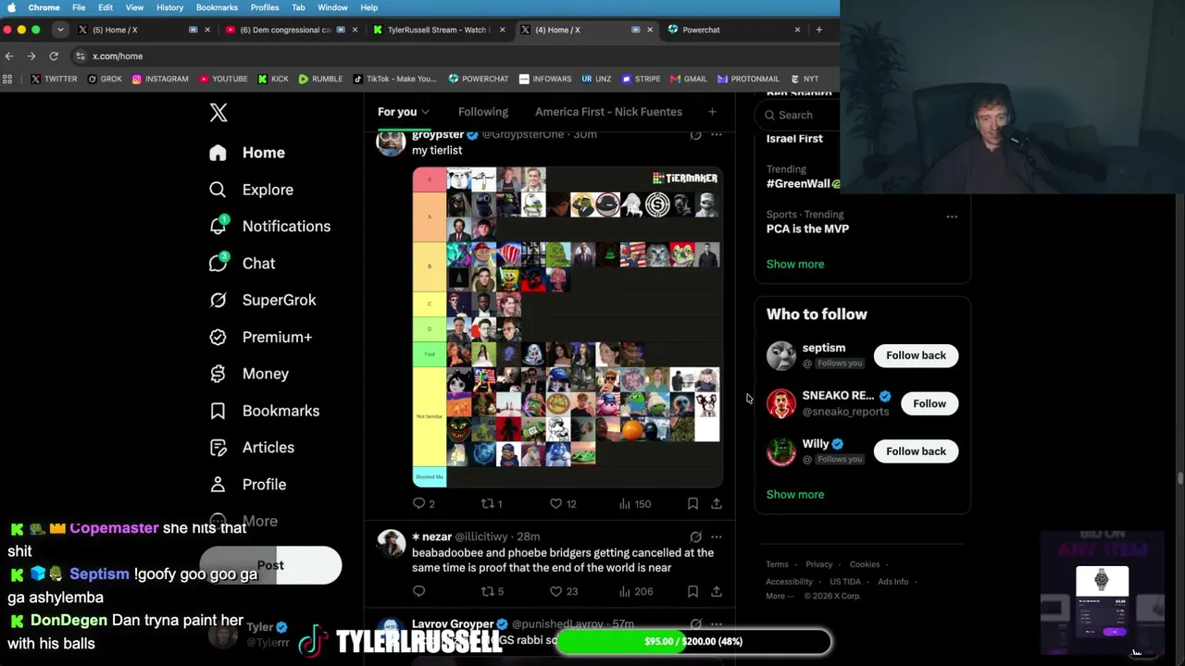Follow back septism
1185x666 pixels.
pyautogui.click(x=916, y=355)
